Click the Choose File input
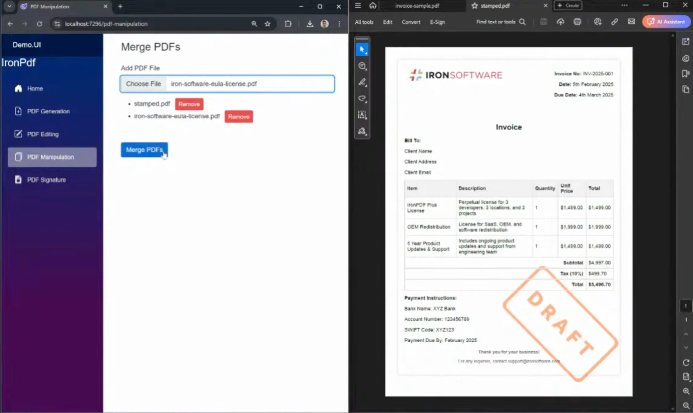This screenshot has height=413, width=693. point(144,84)
